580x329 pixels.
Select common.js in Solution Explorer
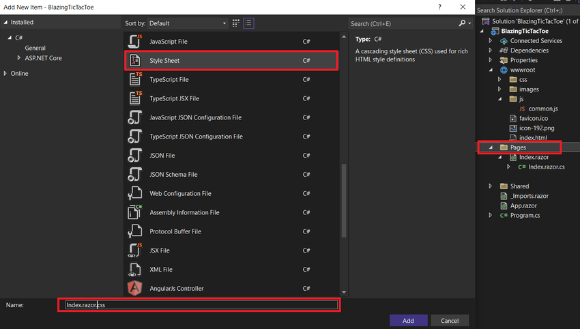[x=542, y=109]
